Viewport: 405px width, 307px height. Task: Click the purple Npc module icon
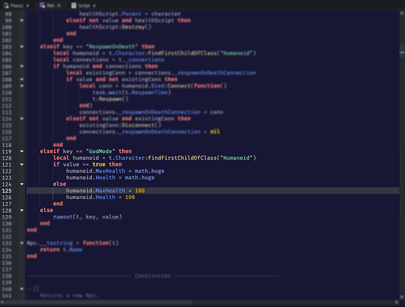coord(42,5)
